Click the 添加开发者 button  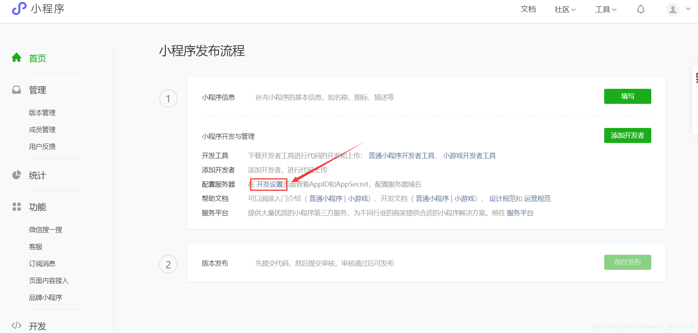pyautogui.click(x=628, y=135)
